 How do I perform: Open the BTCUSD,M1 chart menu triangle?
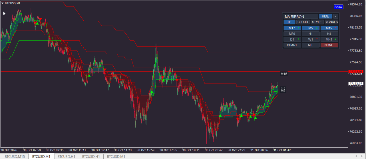[x=3, y=3]
